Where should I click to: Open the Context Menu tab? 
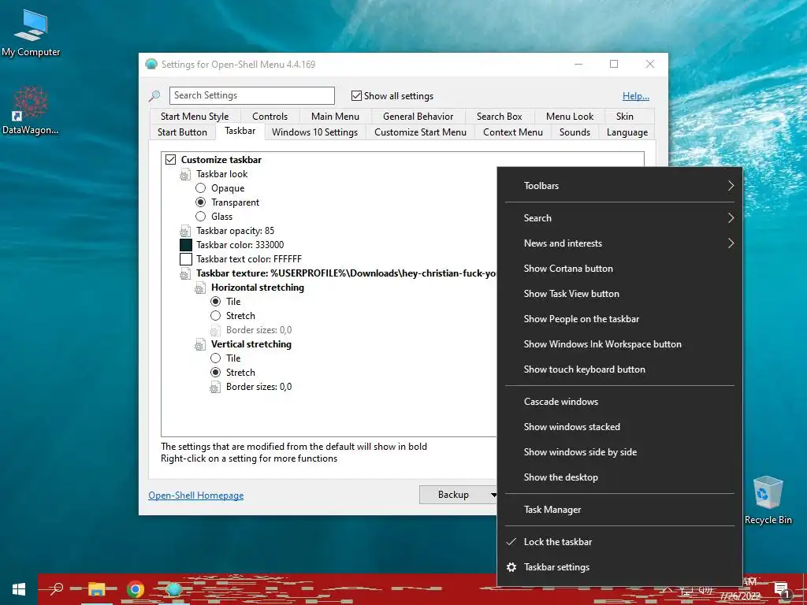tap(512, 132)
